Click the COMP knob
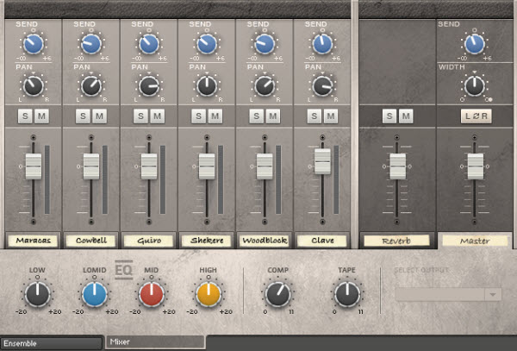Screen dimensions: 517x351 (278, 294)
